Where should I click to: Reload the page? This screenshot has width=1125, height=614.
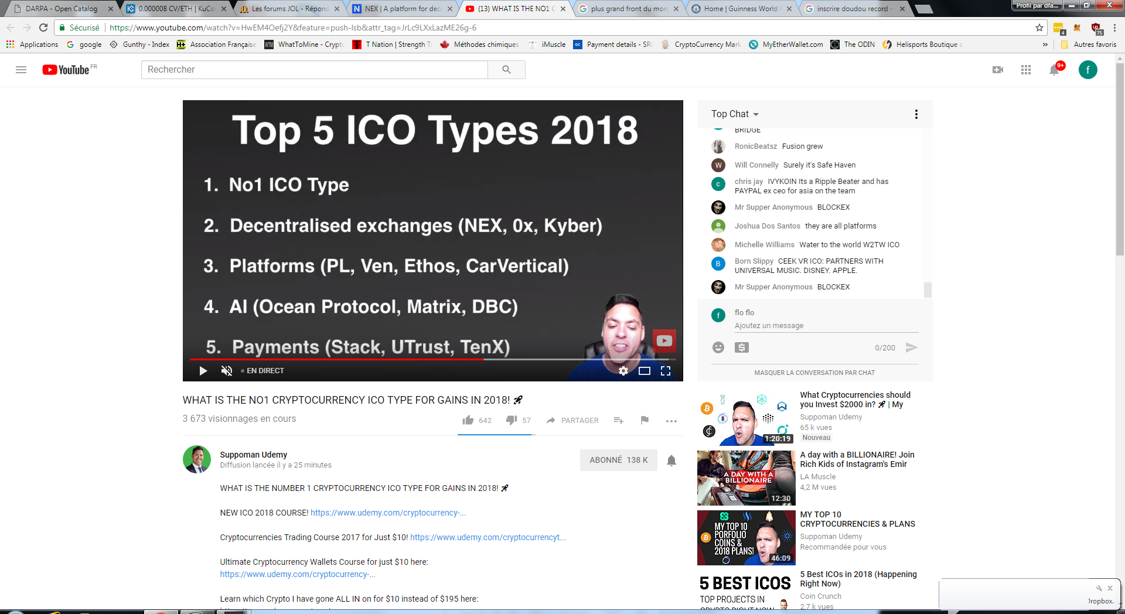tap(43, 28)
